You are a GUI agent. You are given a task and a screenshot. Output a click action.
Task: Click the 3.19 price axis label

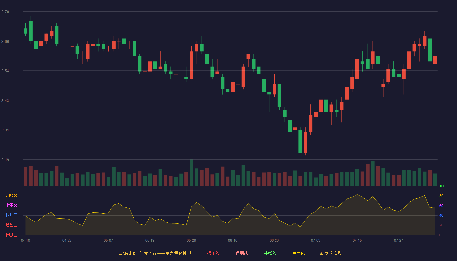(x=5, y=160)
